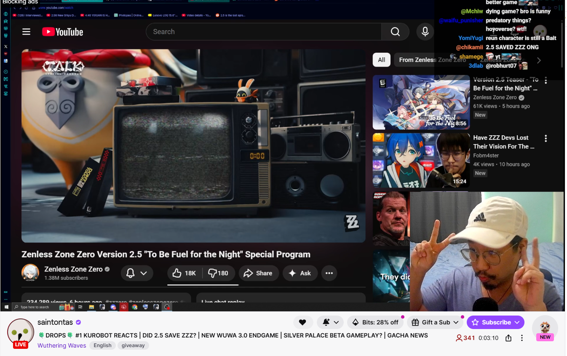
Task: Share the Special Program video
Action: [x=259, y=273]
